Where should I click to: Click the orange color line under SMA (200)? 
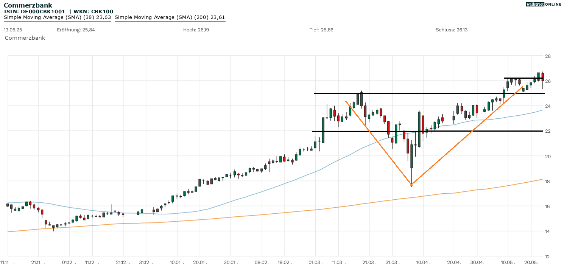coord(170,21)
